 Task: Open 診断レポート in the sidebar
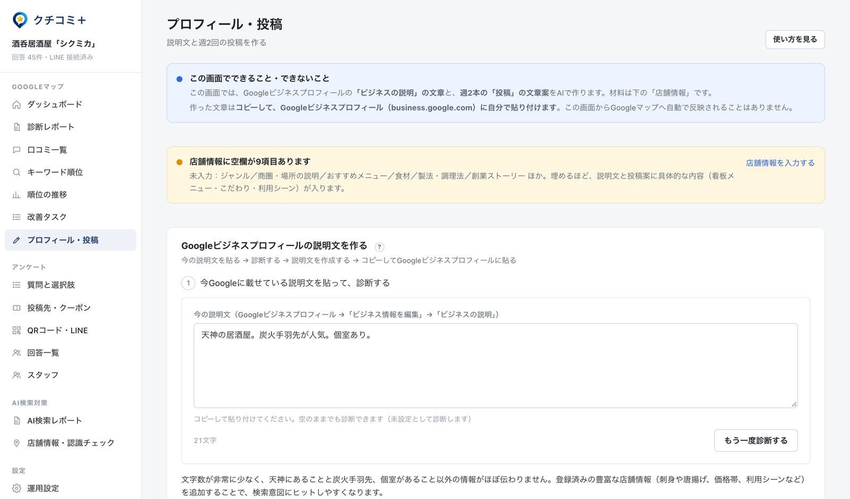pos(71,127)
